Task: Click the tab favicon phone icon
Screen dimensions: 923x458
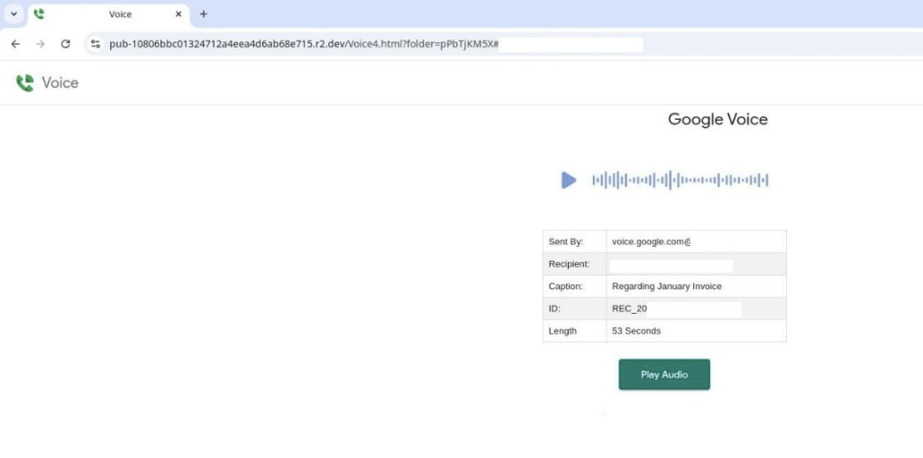Action: [x=40, y=14]
